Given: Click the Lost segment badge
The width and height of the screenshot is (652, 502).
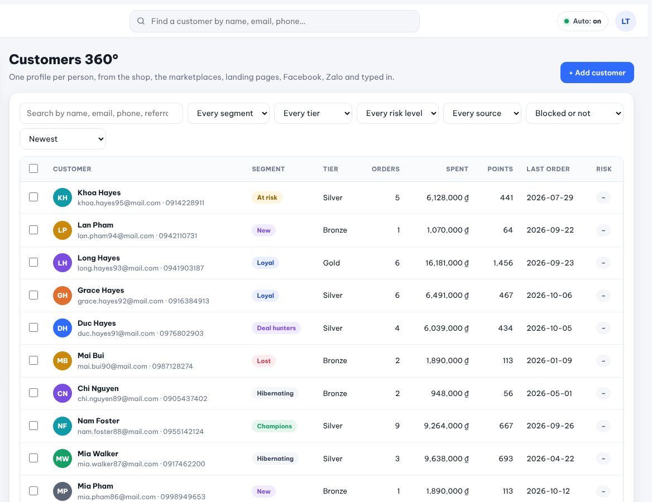Looking at the screenshot, I should tap(263, 361).
